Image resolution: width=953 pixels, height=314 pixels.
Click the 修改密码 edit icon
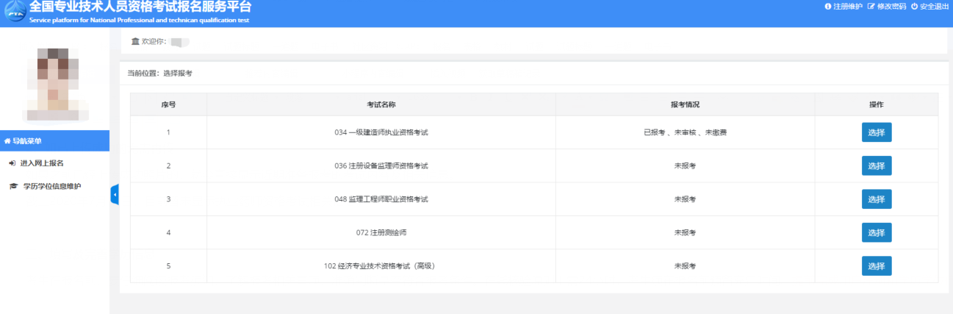coord(871,7)
